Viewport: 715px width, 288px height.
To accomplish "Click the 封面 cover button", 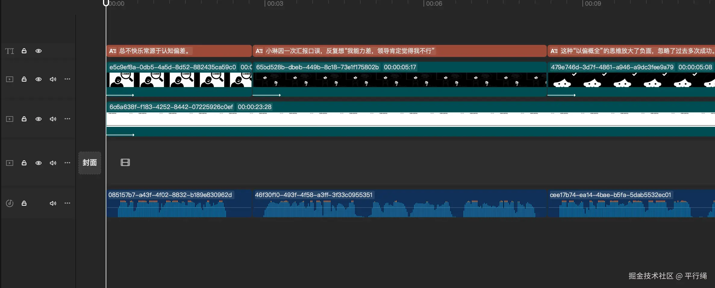I will [90, 163].
